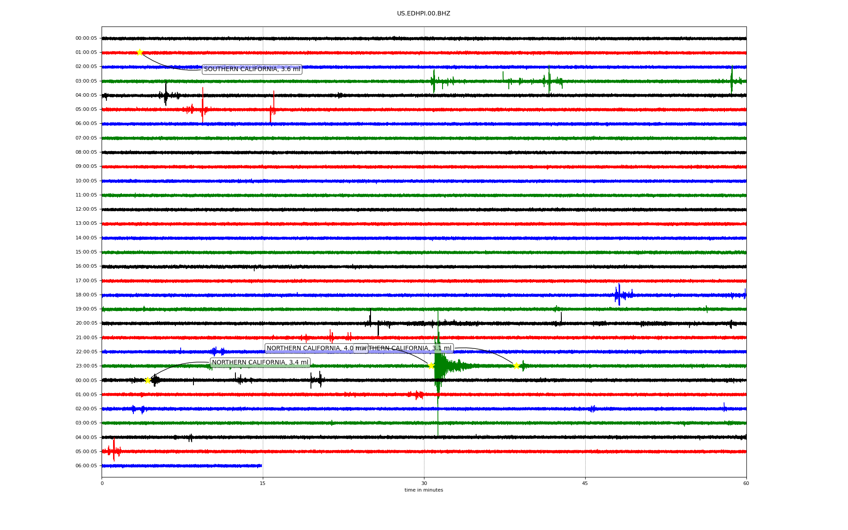This screenshot has width=848, height=530.
Task: Click the 18:00:05 time label
Action: [86, 295]
